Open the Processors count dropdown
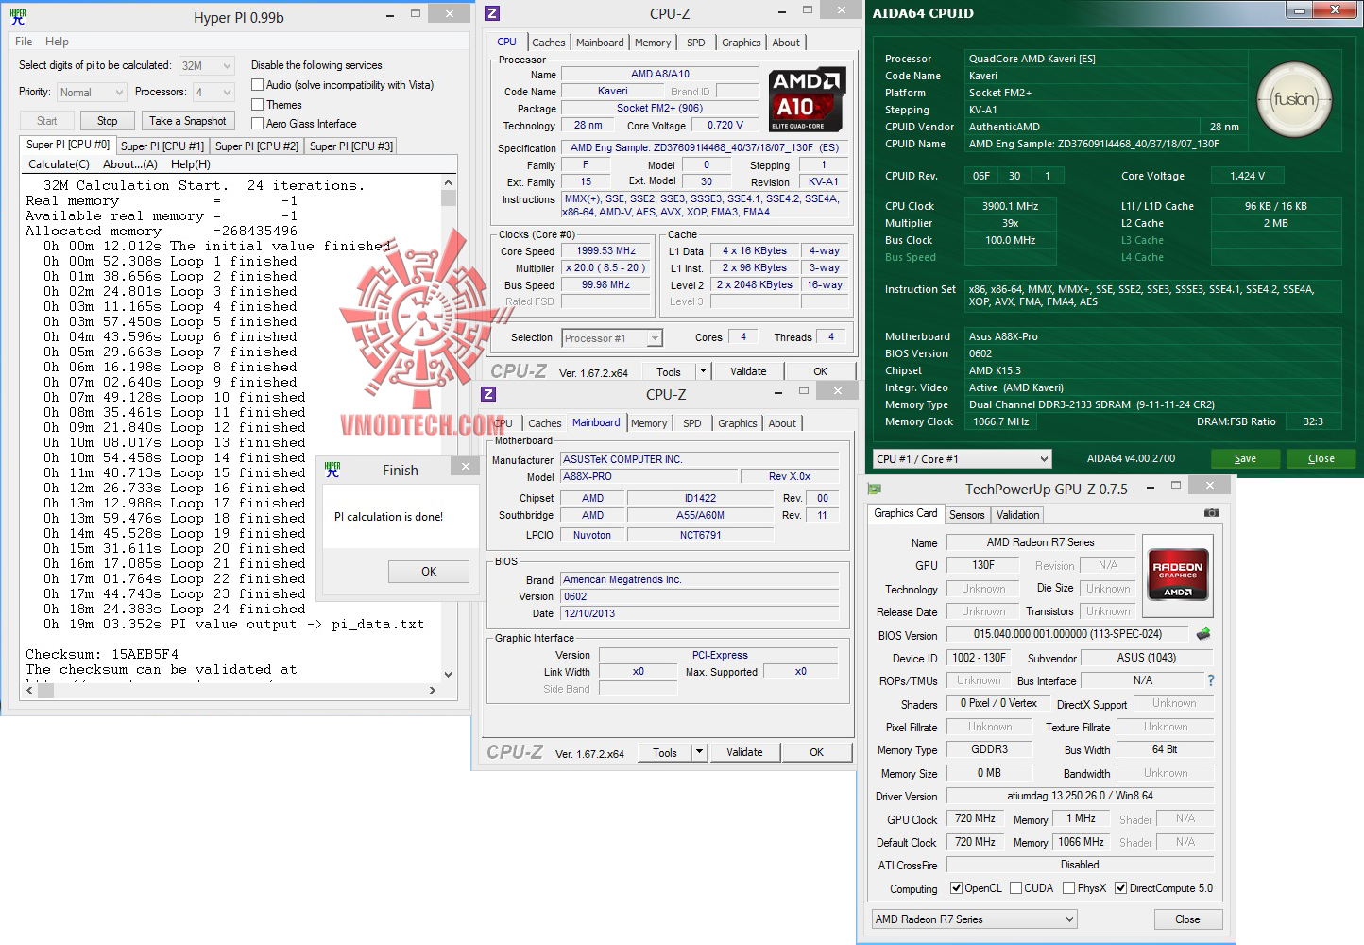The height and width of the screenshot is (945, 1364). (x=213, y=93)
